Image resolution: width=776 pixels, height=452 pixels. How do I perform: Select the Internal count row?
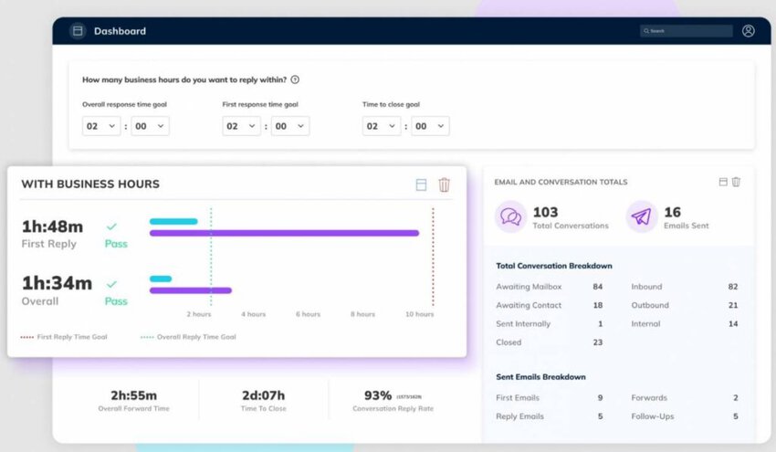pyautogui.click(x=685, y=324)
